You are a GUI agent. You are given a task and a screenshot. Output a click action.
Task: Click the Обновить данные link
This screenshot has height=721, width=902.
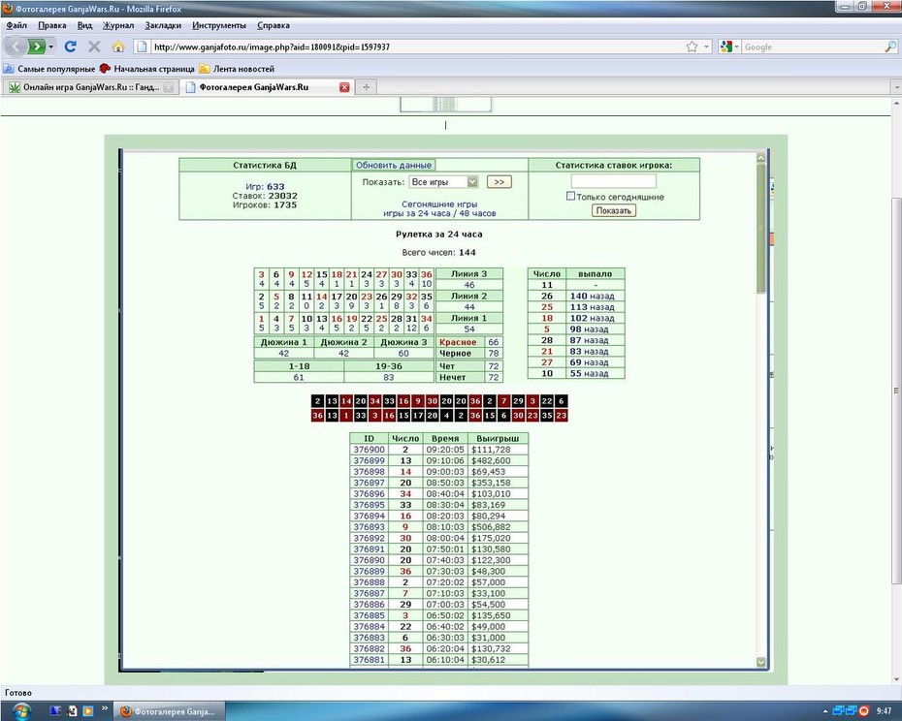(x=394, y=165)
